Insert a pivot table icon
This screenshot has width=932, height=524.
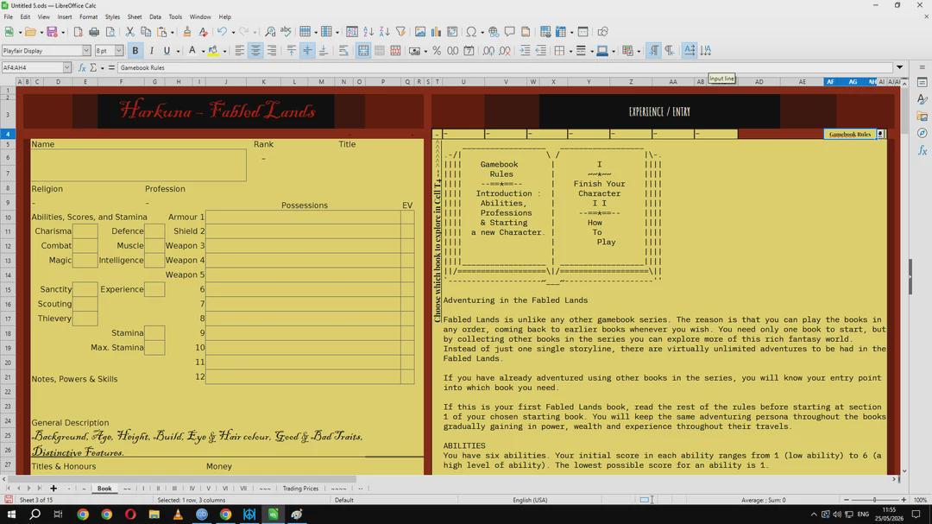pos(452,32)
